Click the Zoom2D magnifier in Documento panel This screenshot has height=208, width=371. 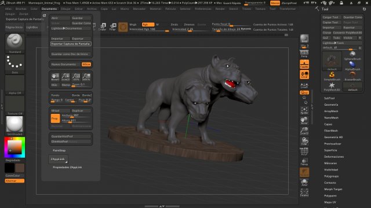pyautogui.click(x=66, y=77)
